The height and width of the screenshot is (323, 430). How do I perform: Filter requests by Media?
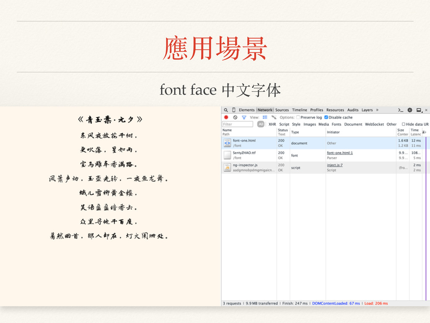click(324, 124)
